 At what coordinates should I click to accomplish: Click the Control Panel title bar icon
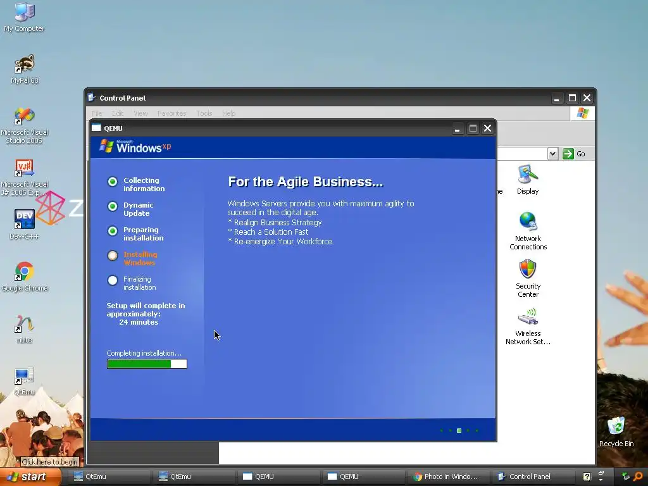click(92, 98)
